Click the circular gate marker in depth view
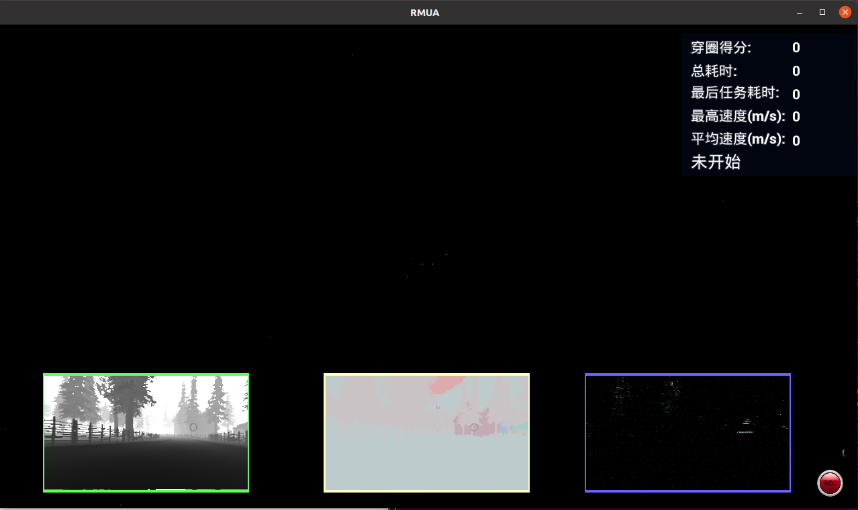The image size is (858, 510). pyautogui.click(x=193, y=425)
